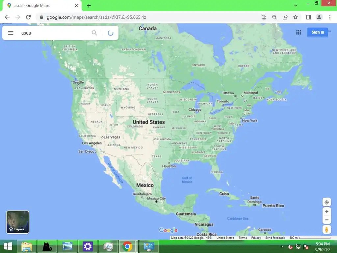This screenshot has height=253, width=337.
Task: Share this page via share icon
Action: pos(285,17)
